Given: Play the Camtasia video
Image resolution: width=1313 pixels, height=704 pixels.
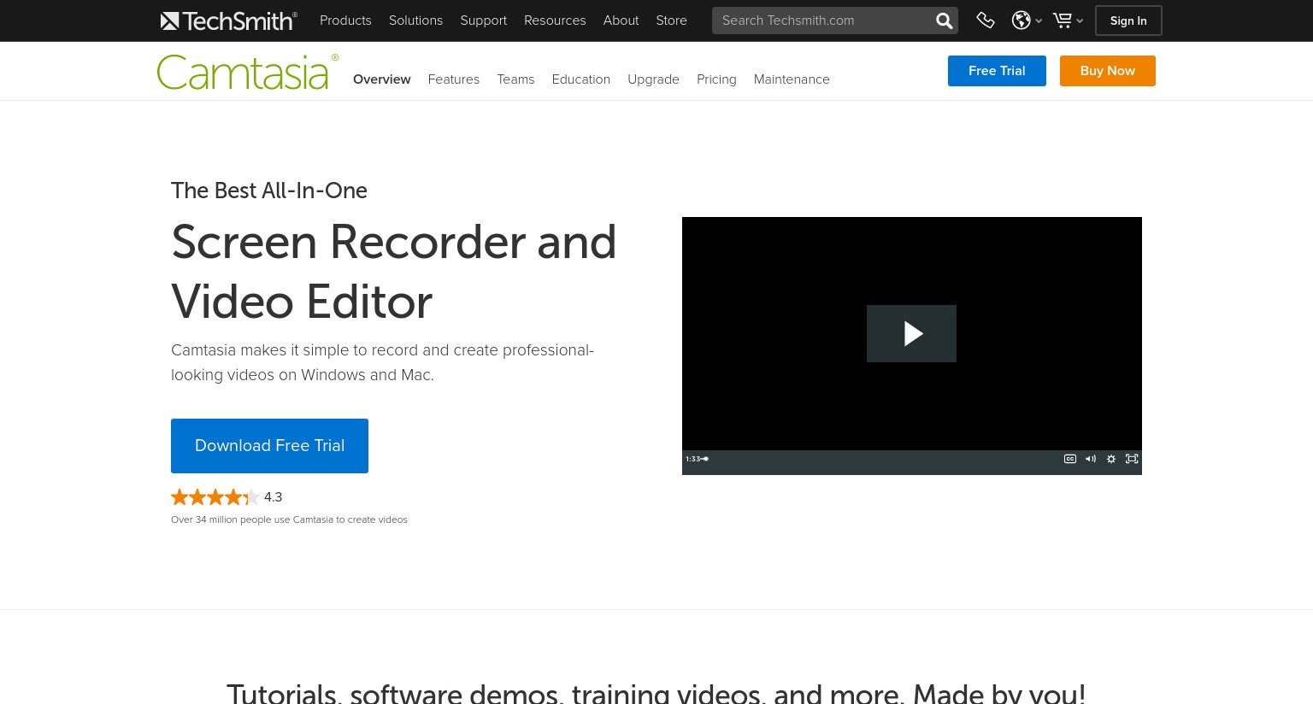Looking at the screenshot, I should [911, 333].
